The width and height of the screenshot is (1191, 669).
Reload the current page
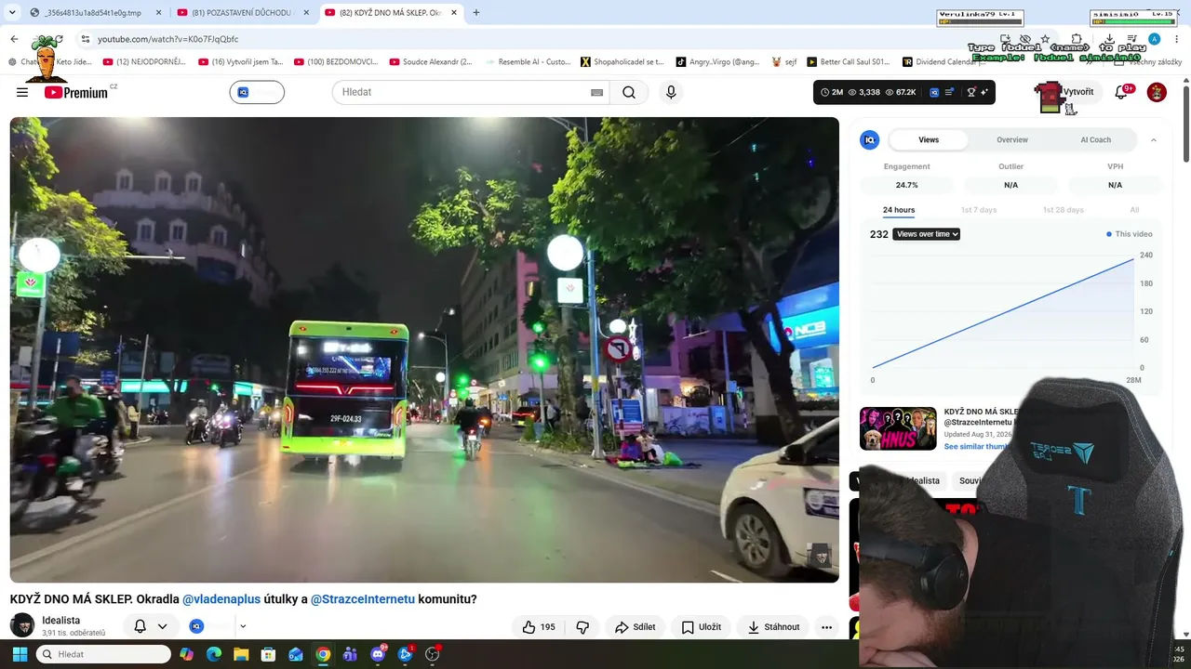pyautogui.click(x=58, y=39)
